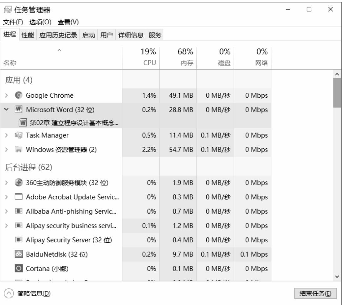
Task: Click 360主动防御服务模块's 1.9 MB memory value
Action: pos(183,183)
